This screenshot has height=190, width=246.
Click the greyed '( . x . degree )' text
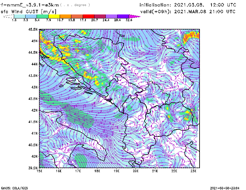tap(75, 5)
